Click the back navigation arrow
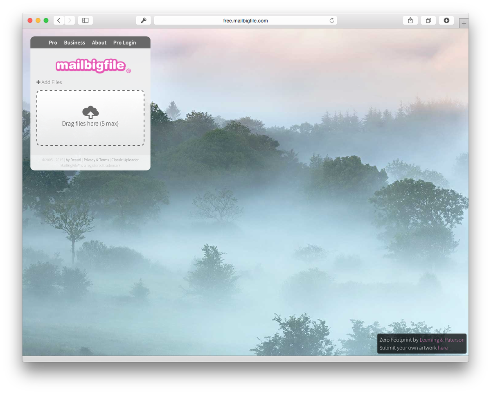The width and height of the screenshot is (491, 394). coord(59,20)
